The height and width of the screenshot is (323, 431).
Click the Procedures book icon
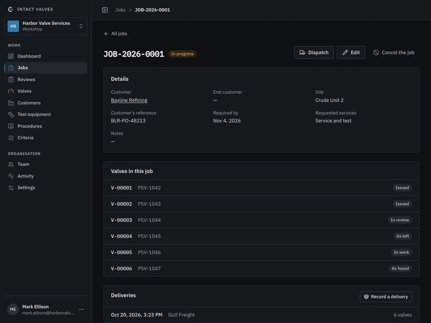click(x=11, y=126)
